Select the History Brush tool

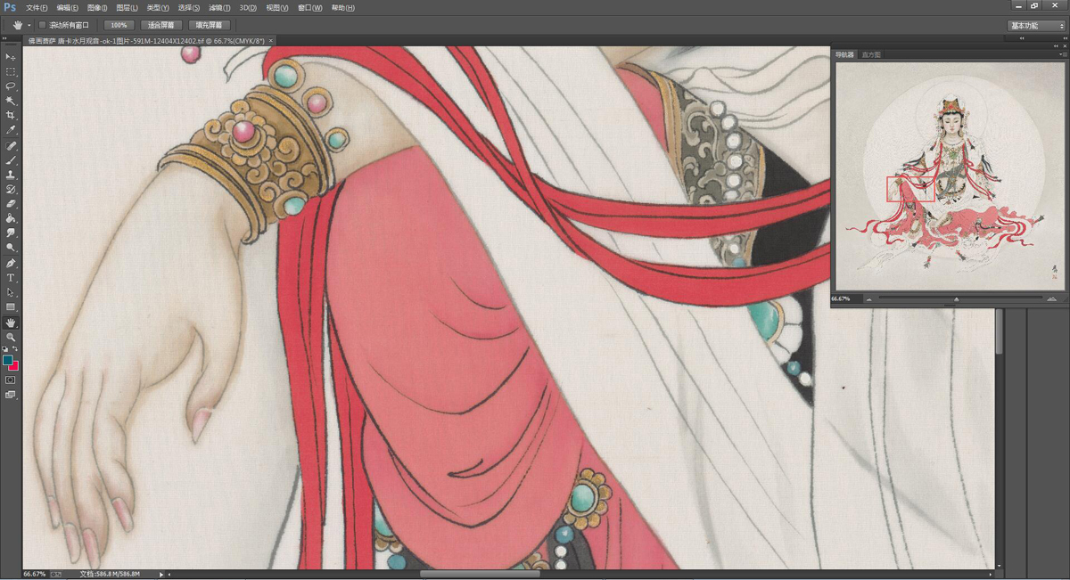pyautogui.click(x=11, y=190)
